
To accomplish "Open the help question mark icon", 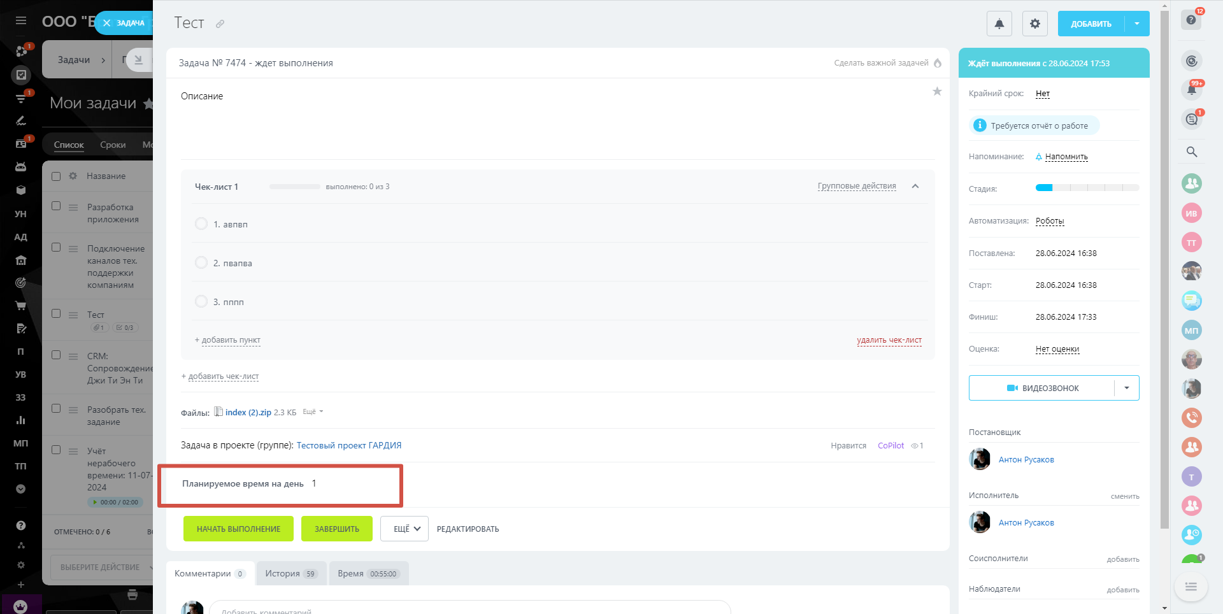I will (1191, 20).
